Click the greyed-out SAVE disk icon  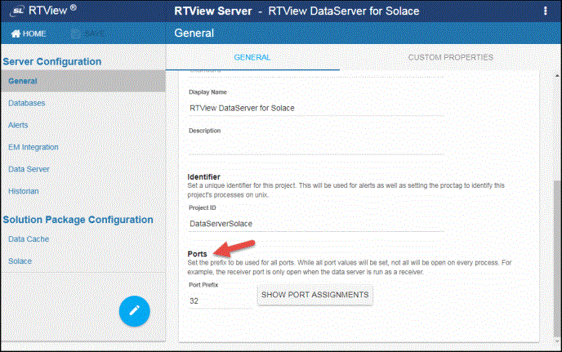[77, 33]
